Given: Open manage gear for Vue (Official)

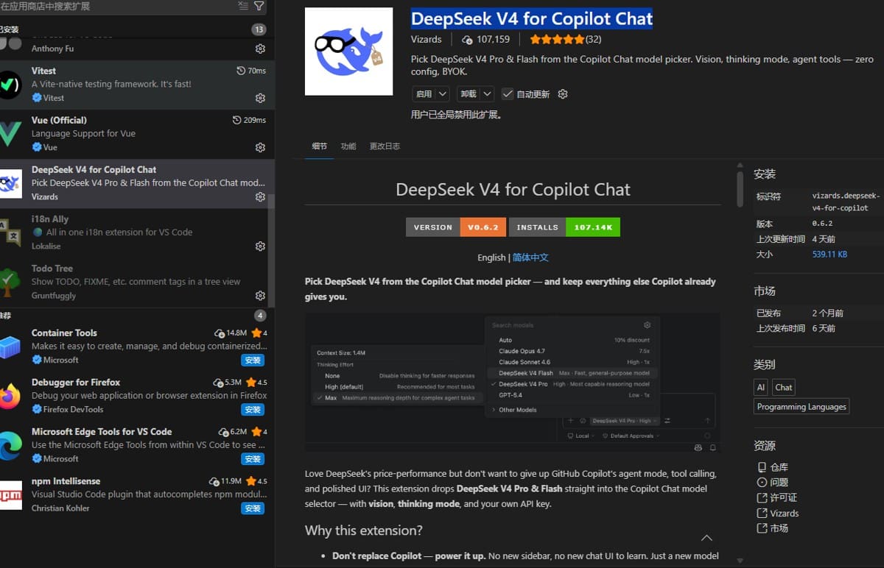Looking at the screenshot, I should pyautogui.click(x=260, y=147).
